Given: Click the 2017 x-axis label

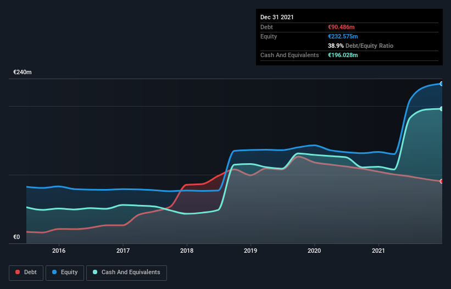Looking at the screenshot, I should 123,251.
